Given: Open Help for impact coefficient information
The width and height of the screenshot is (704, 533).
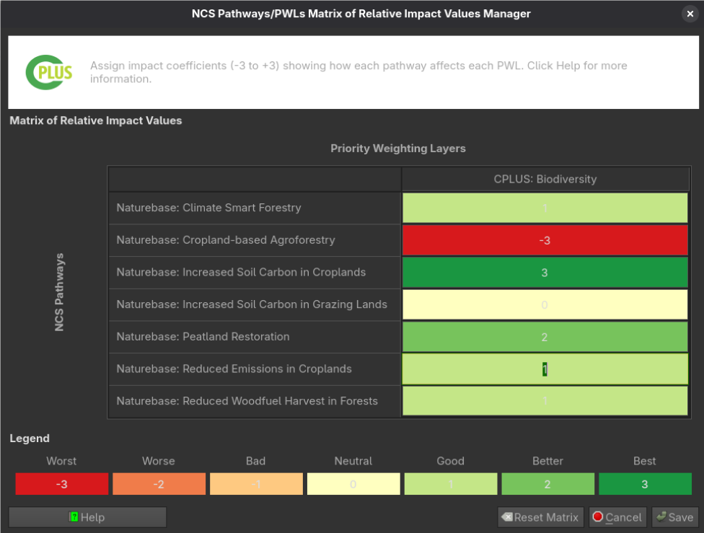Looking at the screenshot, I should (87, 517).
